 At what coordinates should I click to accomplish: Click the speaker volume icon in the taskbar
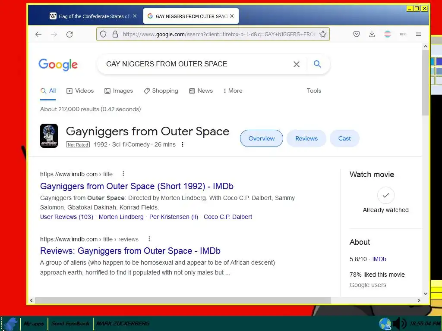pyautogui.click(x=399, y=324)
